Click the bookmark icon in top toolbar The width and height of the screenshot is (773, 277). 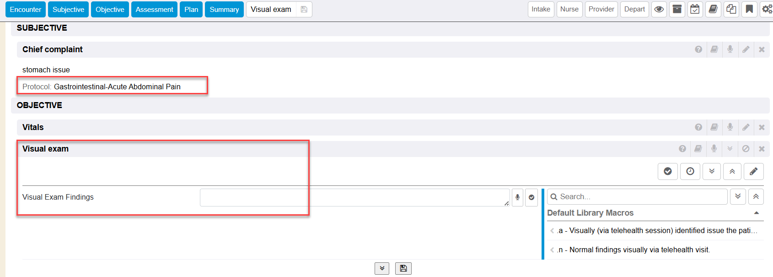[x=749, y=9]
